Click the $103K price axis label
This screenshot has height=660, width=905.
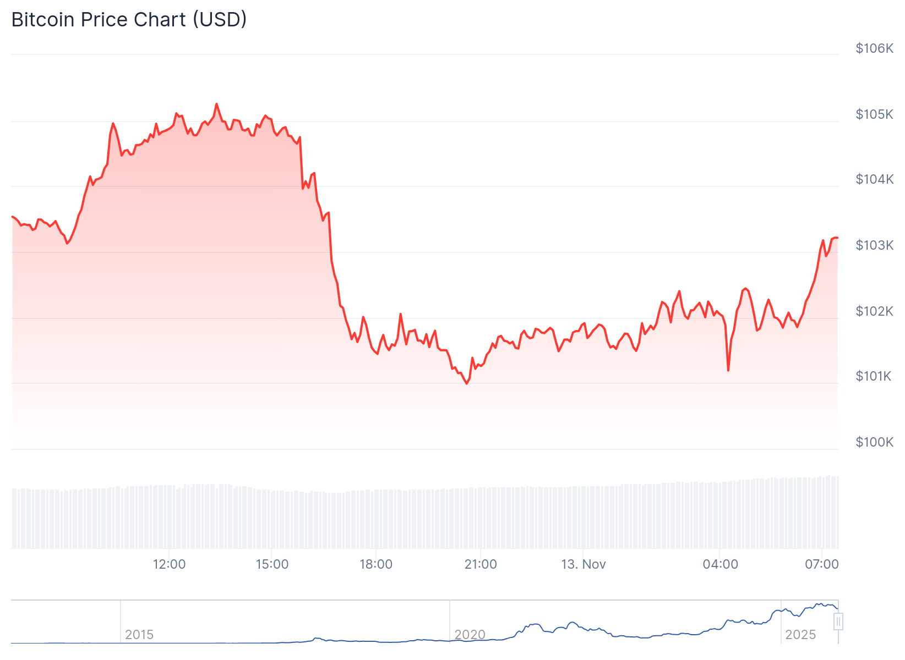tap(874, 245)
